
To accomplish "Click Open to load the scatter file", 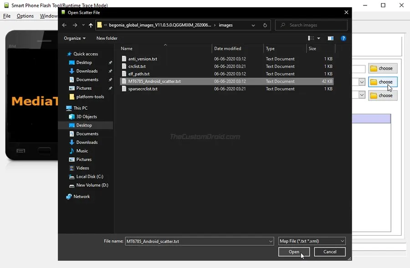I will (x=294, y=252).
